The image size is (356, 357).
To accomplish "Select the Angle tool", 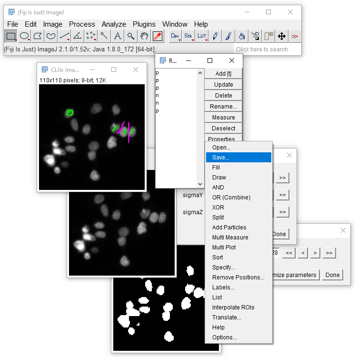I will pos(78,36).
